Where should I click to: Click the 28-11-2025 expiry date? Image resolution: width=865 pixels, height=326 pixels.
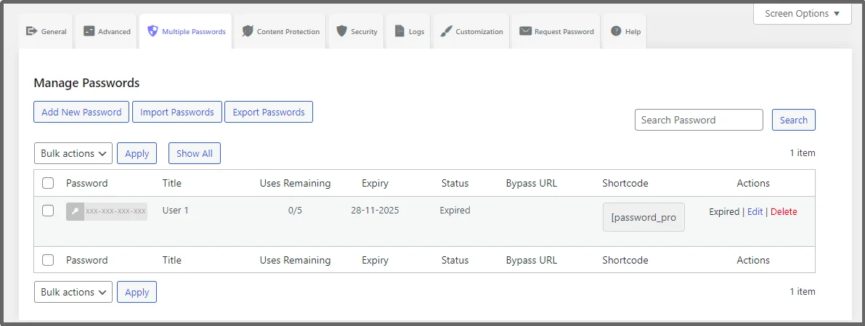coord(375,210)
